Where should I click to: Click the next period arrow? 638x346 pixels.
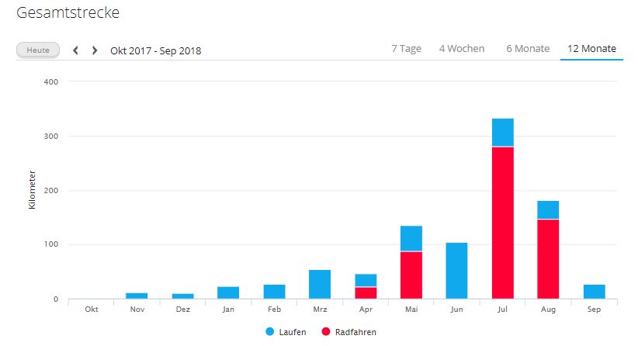click(95, 50)
